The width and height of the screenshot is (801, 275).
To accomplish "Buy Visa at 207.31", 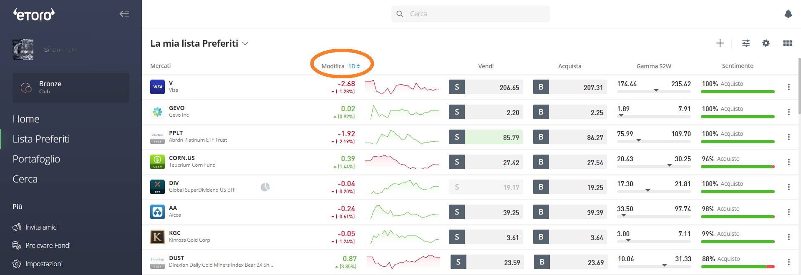I will [x=570, y=87].
